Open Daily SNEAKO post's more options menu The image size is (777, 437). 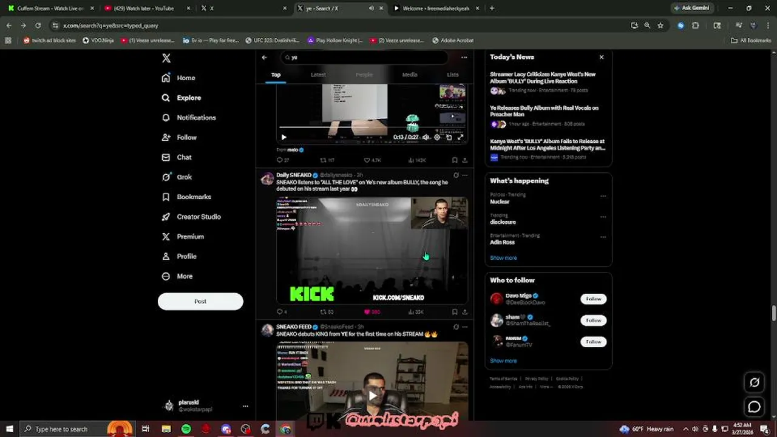pyautogui.click(x=465, y=175)
